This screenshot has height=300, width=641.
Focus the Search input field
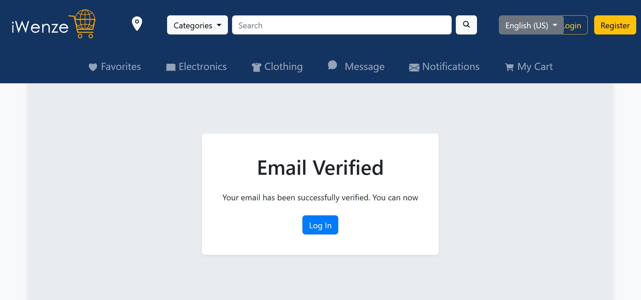[342, 25]
